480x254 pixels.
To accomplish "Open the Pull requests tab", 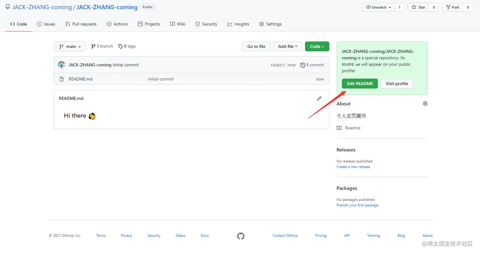I will 81,24.
